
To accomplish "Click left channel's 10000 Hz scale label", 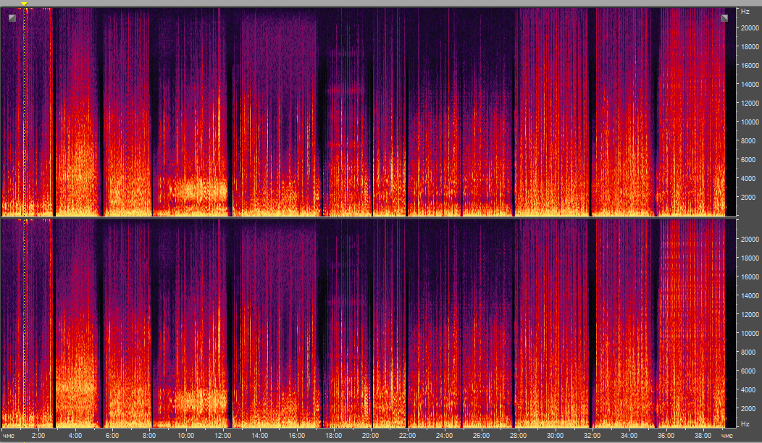I will [x=750, y=122].
